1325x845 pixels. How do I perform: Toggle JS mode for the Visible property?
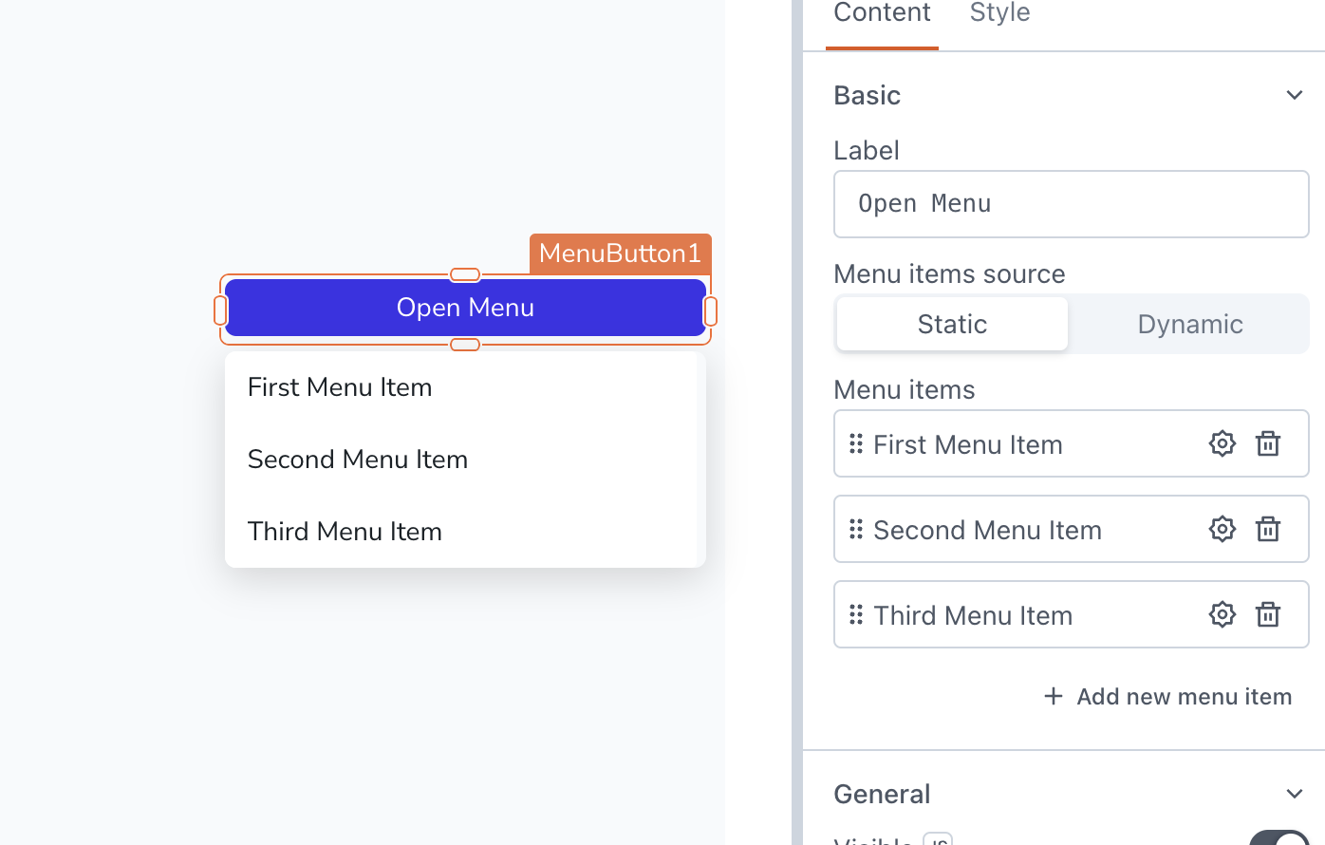tap(938, 839)
